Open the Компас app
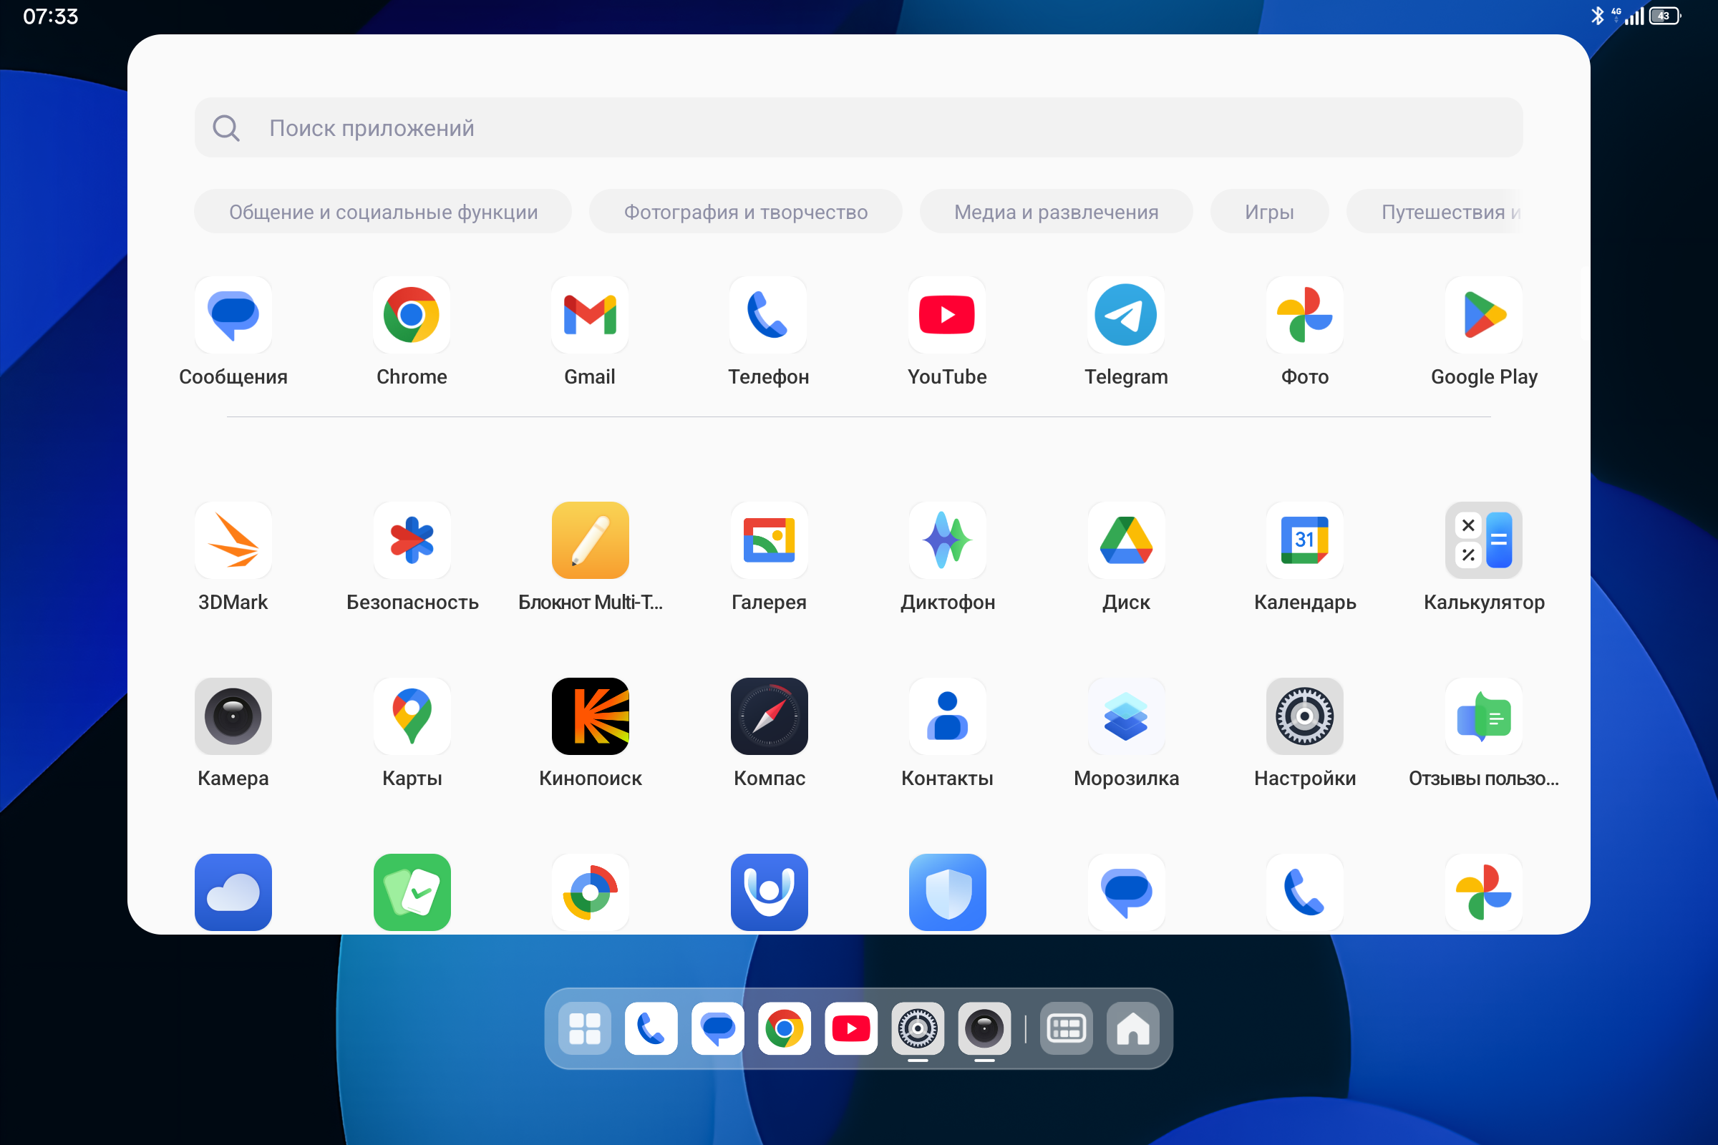Viewport: 1718px width, 1145px height. point(769,716)
